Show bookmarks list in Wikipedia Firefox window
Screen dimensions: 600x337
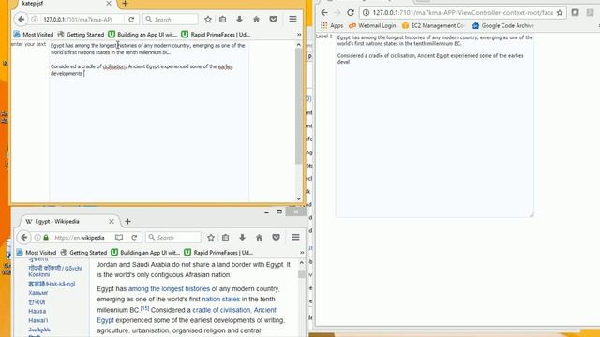point(225,237)
